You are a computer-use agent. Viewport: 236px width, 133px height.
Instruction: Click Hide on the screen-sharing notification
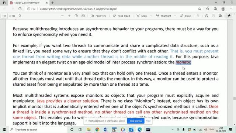pyautogui.click(x=148, y=121)
